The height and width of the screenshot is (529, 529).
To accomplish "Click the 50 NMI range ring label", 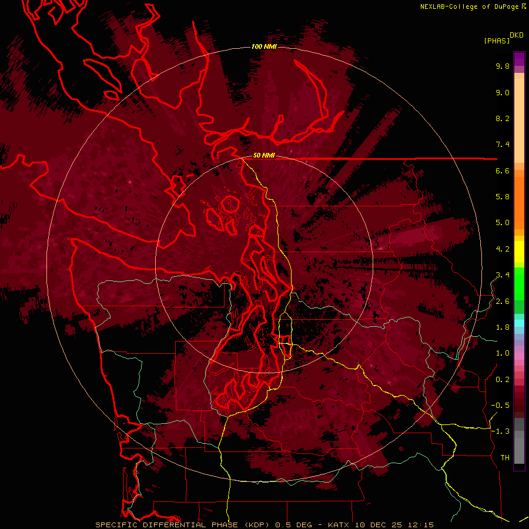I will 264,155.
